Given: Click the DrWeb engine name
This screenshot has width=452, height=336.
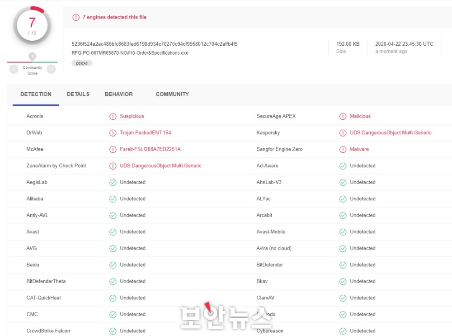Looking at the screenshot, I should pyautogui.click(x=34, y=133).
